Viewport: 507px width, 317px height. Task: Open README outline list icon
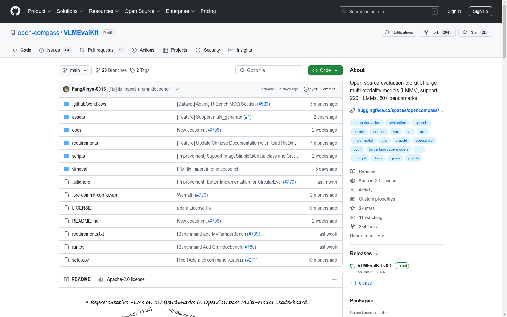pos(334,280)
